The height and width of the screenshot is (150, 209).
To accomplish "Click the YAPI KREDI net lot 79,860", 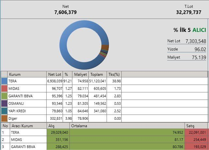I will [x=57, y=111].
